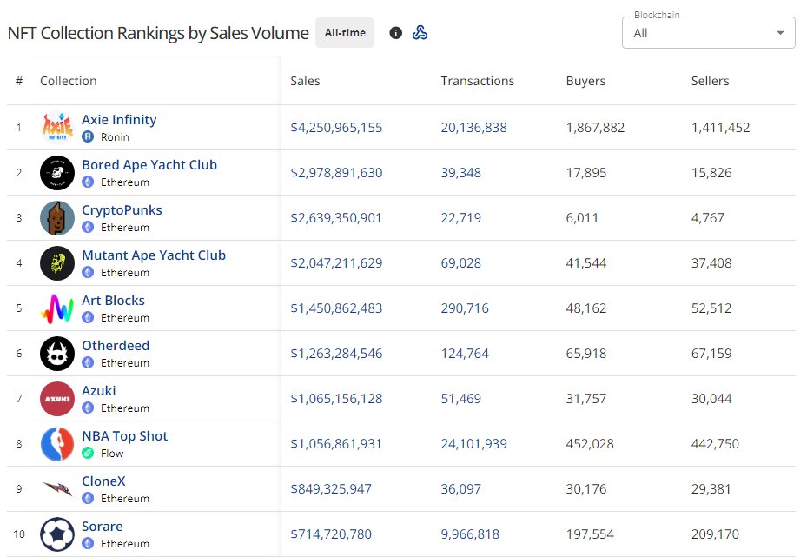Click the Ethereum icon under Bored Ape Yacht Club
The height and width of the screenshot is (557, 807).
[x=88, y=182]
